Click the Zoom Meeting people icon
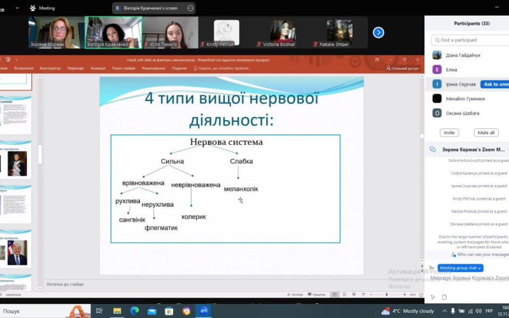Screen dimensions: 509x318 tap(32, 8)
